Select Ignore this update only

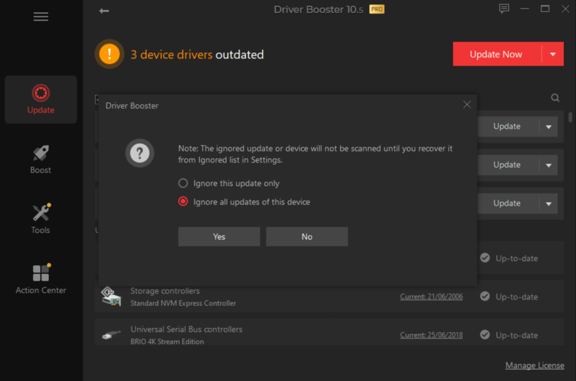(x=229, y=183)
